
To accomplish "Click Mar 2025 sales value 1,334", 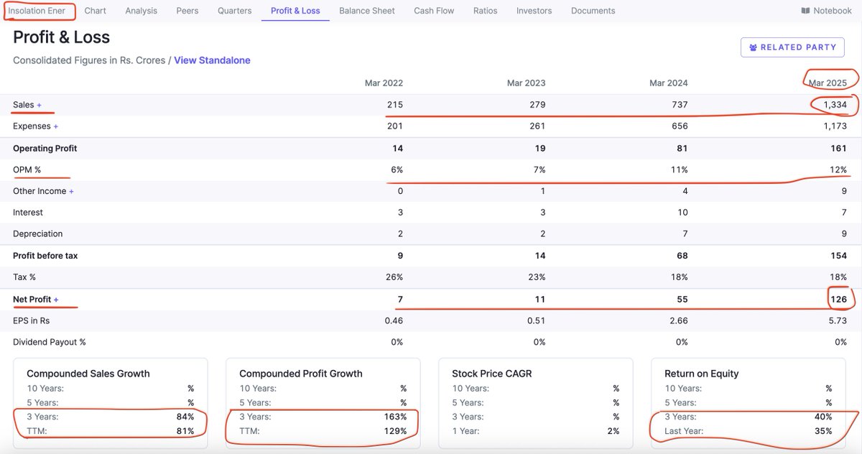I will [x=835, y=105].
